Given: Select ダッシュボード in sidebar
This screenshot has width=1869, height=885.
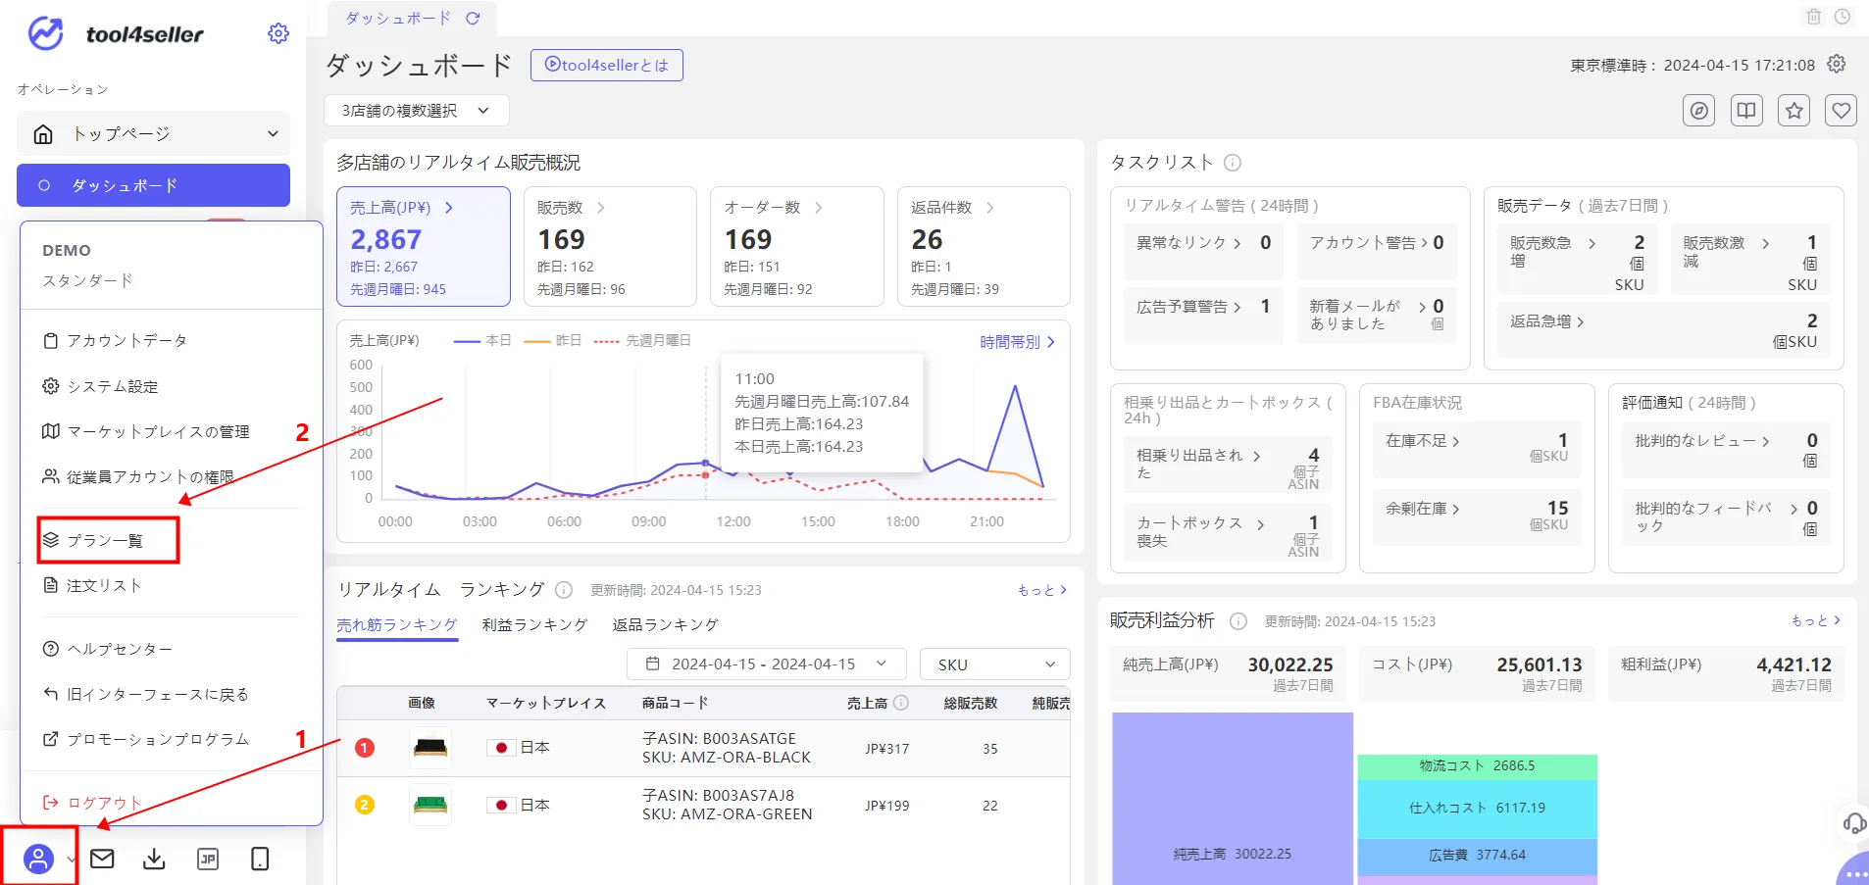Looking at the screenshot, I should pyautogui.click(x=153, y=185).
